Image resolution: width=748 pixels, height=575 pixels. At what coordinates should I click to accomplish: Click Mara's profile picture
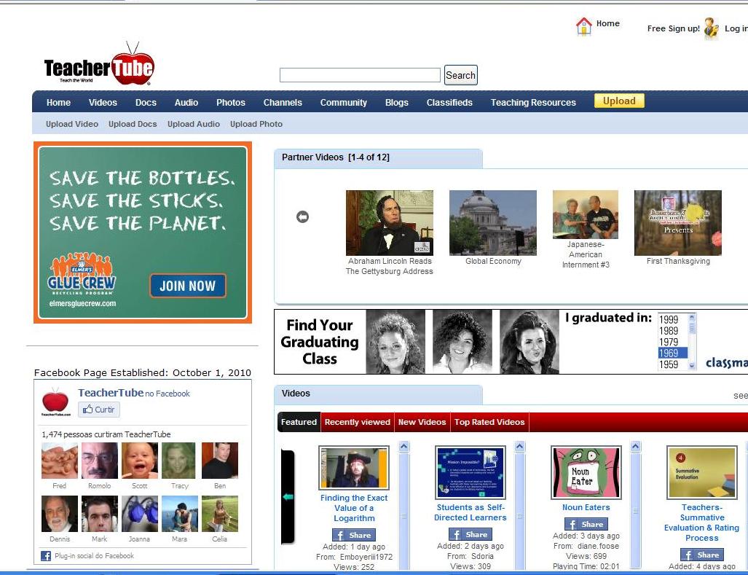(x=180, y=514)
